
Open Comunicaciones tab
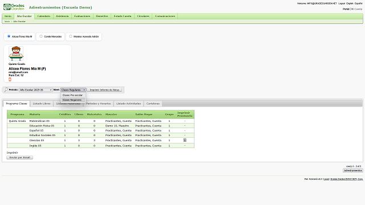[165, 16]
